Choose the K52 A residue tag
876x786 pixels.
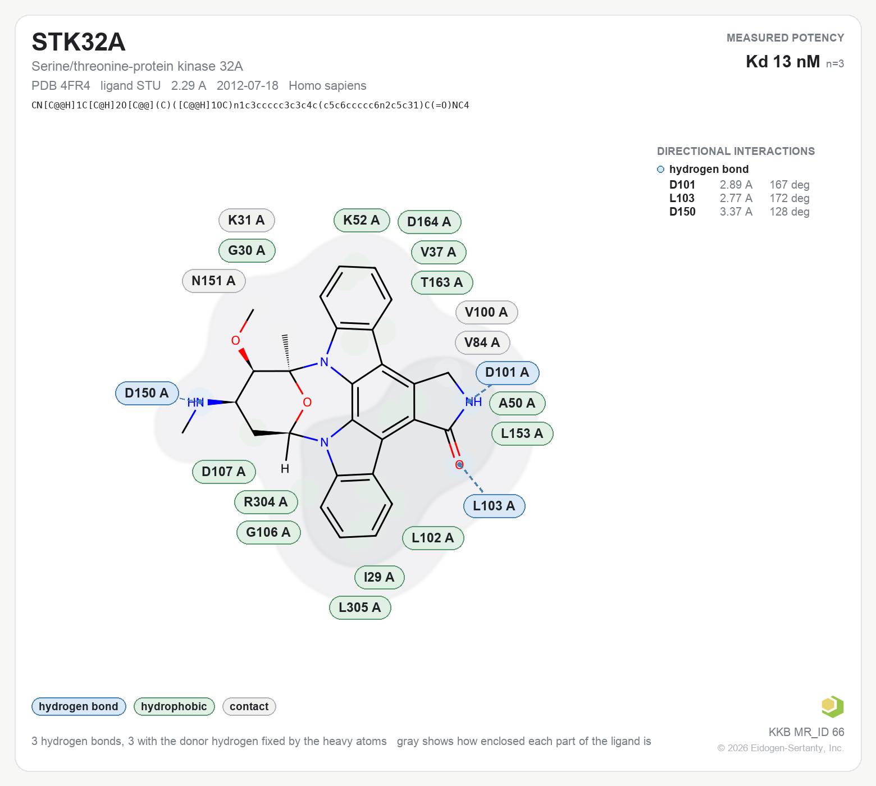click(362, 220)
